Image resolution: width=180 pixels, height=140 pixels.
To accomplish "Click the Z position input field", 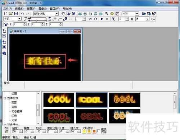I will [54, 24].
